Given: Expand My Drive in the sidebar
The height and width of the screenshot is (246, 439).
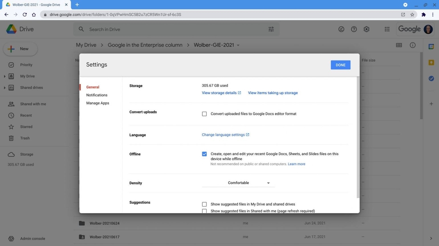Looking at the screenshot, I should point(5,76).
